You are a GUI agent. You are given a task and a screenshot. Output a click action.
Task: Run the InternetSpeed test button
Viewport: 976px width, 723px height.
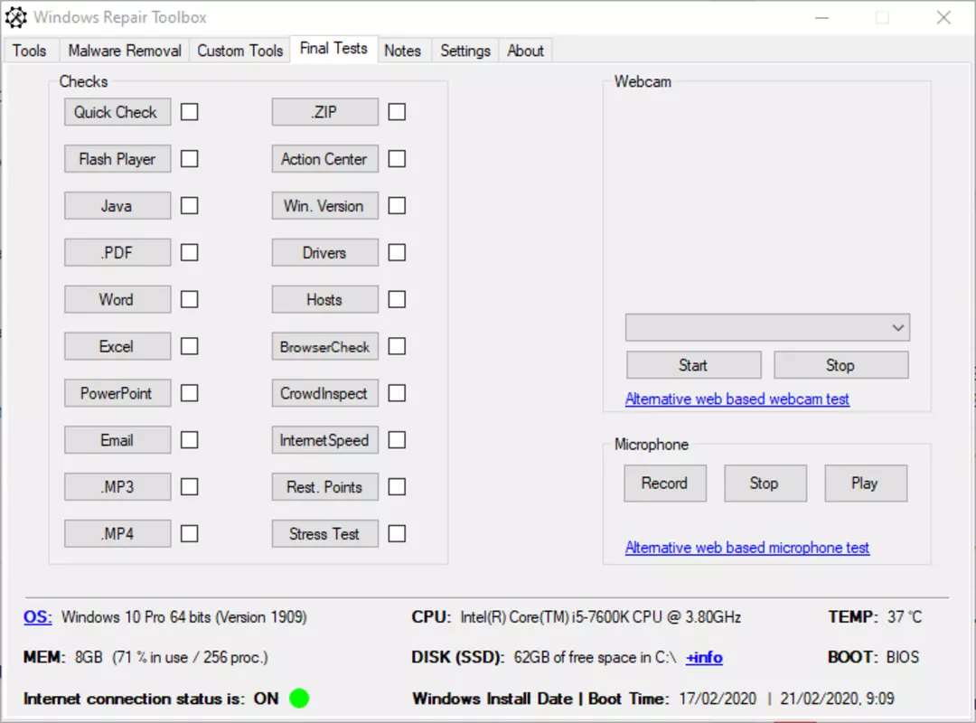[x=325, y=440]
